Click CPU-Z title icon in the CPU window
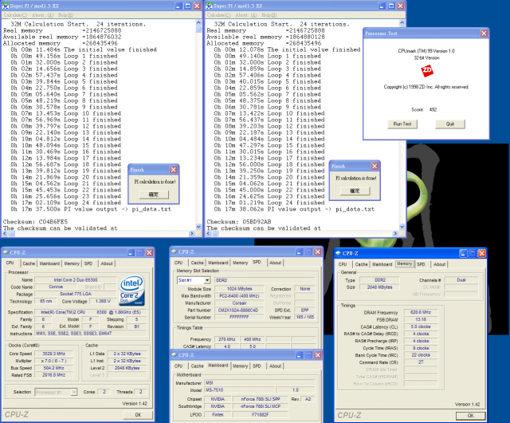 6,252
